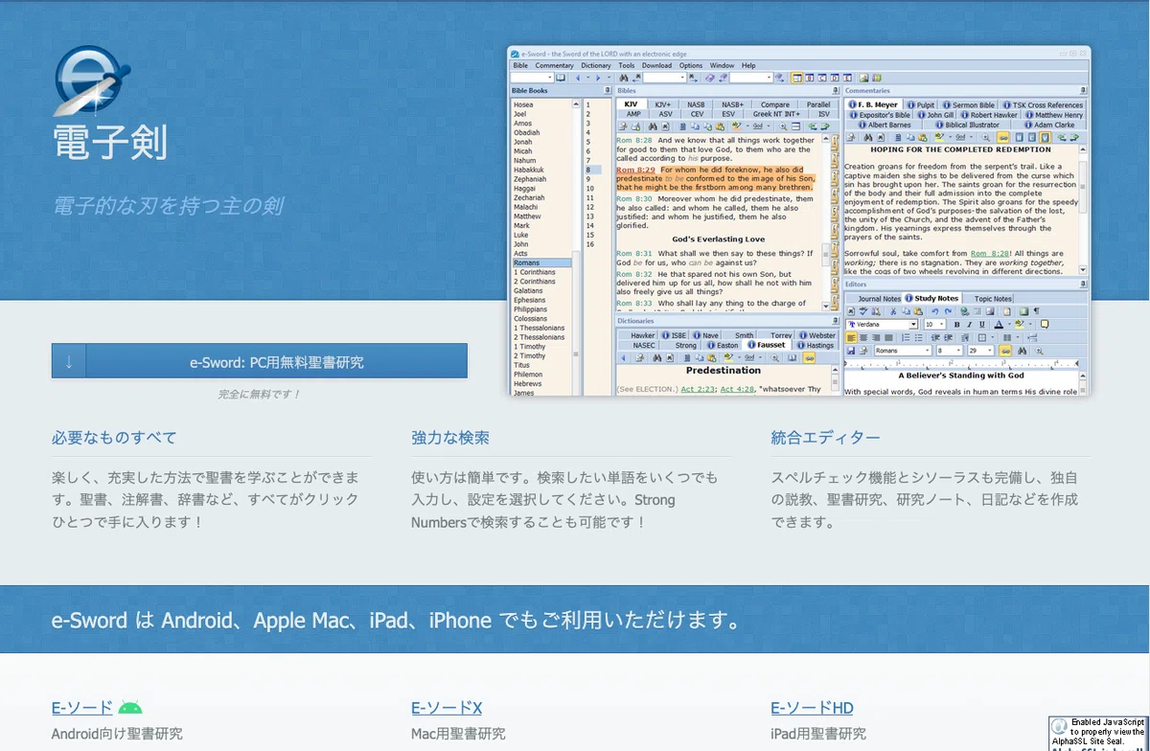Toggle the yellow link icon in Commentaries toolbar

click(1002, 137)
